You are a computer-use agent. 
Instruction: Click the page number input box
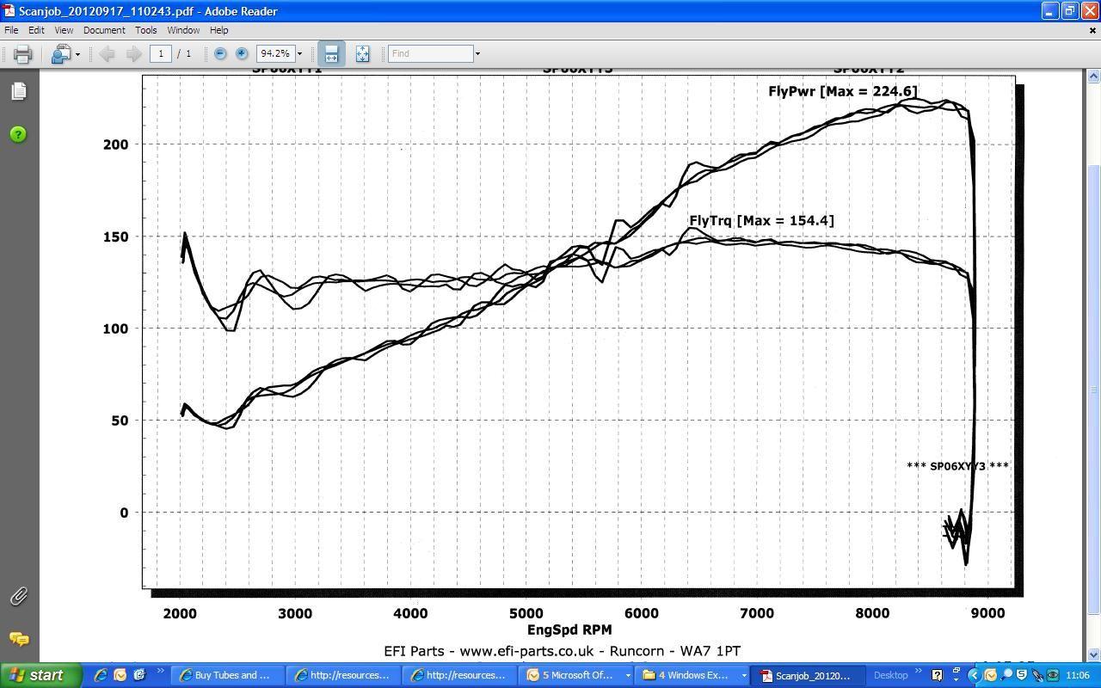[x=161, y=53]
